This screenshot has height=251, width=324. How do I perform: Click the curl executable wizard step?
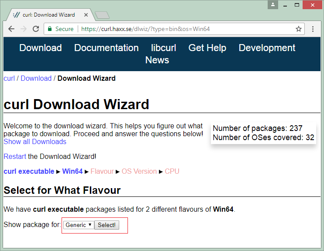coord(29,172)
